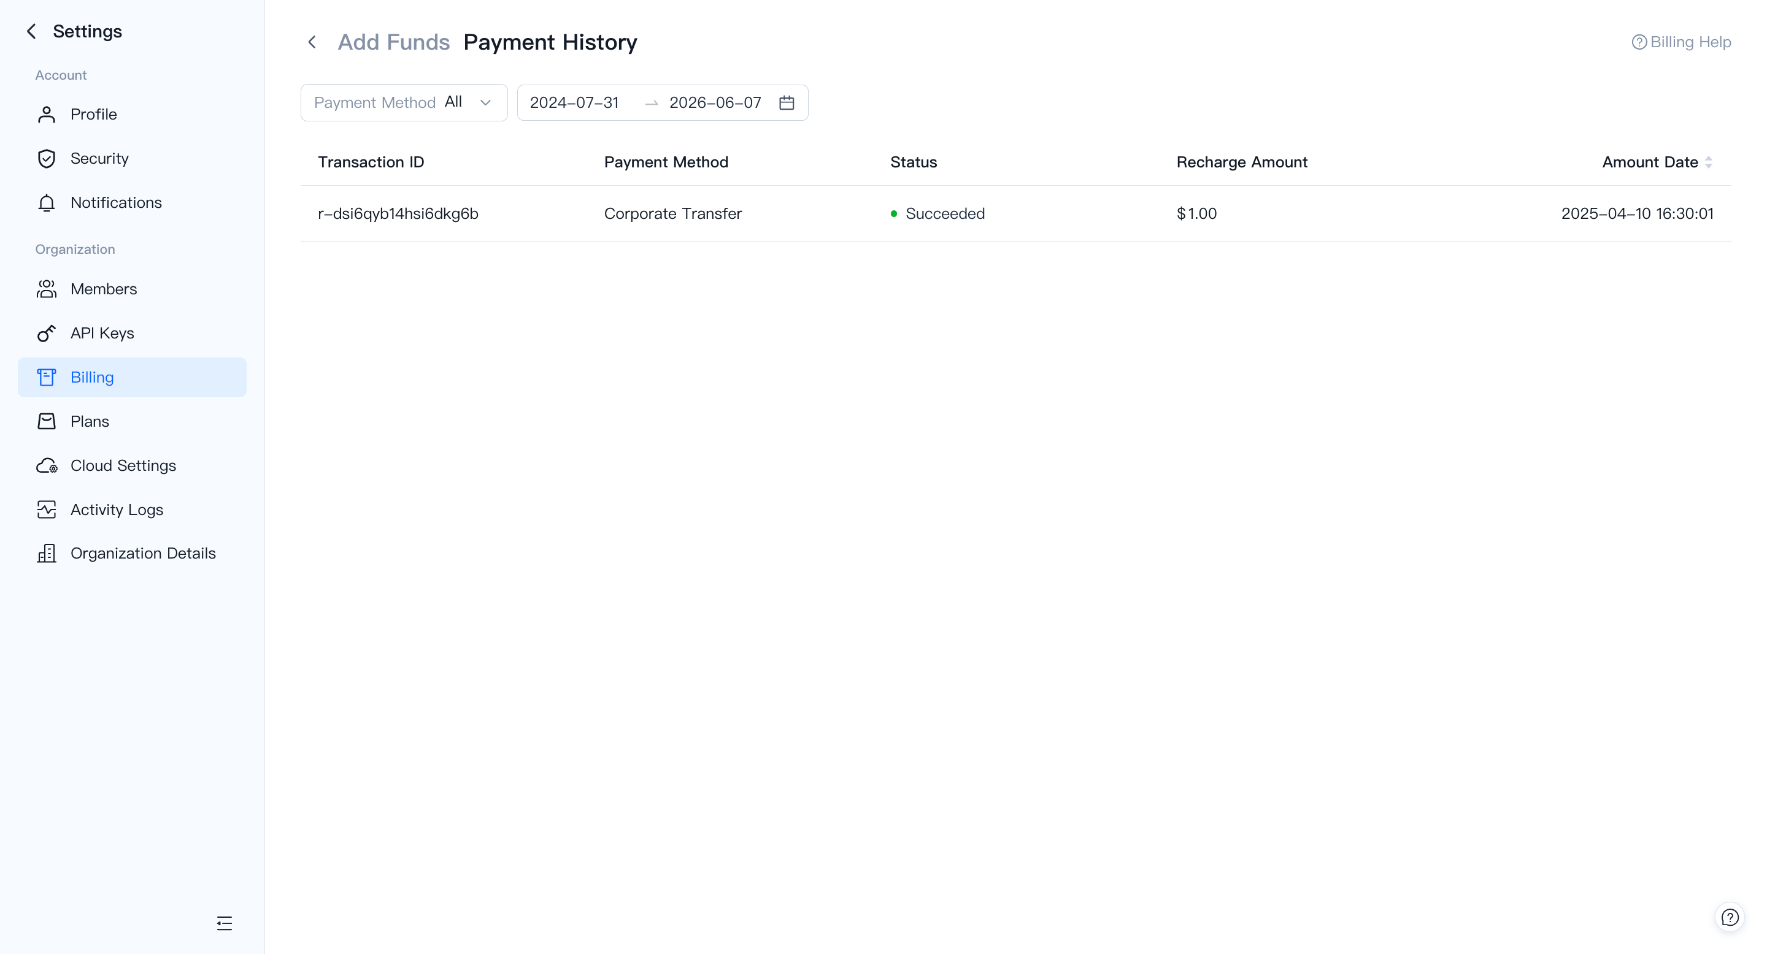Open Organization Details

point(132,554)
